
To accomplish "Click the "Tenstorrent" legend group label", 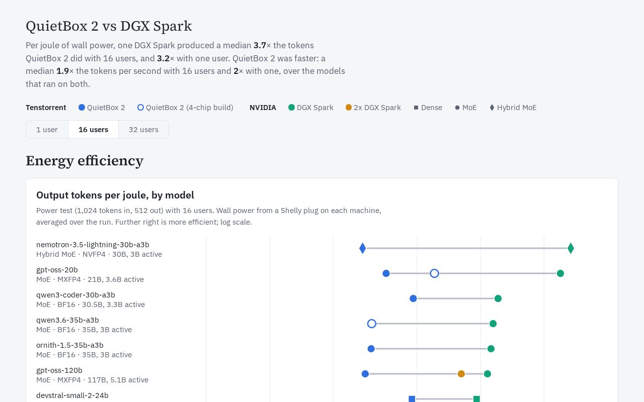I will point(46,108).
